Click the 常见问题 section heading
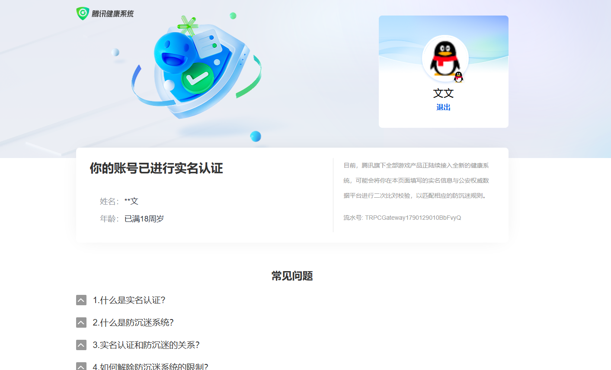Image resolution: width=611 pixels, height=370 pixels. coord(292,276)
